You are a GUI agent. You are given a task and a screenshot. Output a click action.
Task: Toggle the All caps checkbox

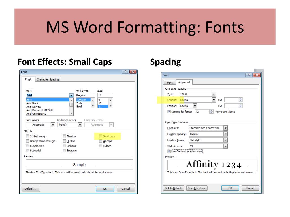(101, 141)
